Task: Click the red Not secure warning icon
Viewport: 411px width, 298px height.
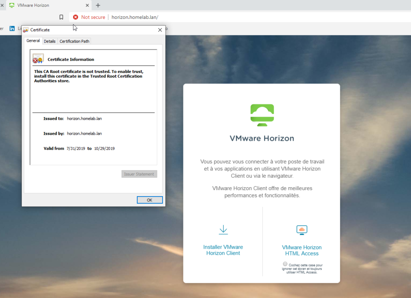Action: coord(75,17)
